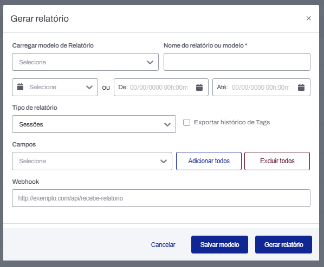Enable Exportar histórico de Tags checkbox

click(x=186, y=123)
